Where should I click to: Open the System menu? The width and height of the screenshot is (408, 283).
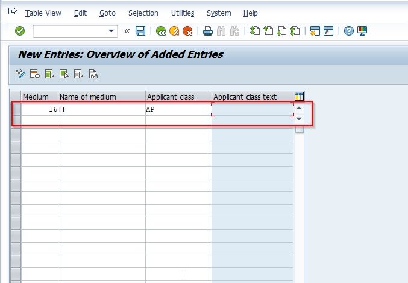click(x=219, y=13)
